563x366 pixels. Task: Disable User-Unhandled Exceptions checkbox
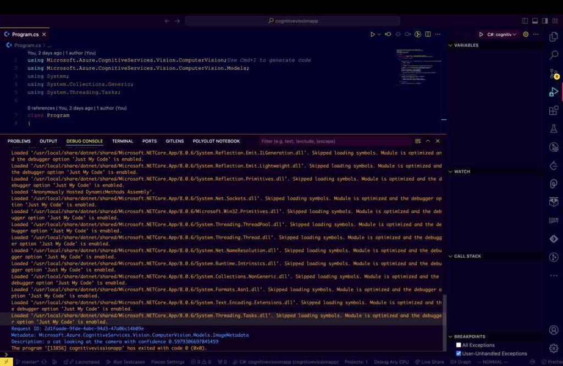point(459,353)
